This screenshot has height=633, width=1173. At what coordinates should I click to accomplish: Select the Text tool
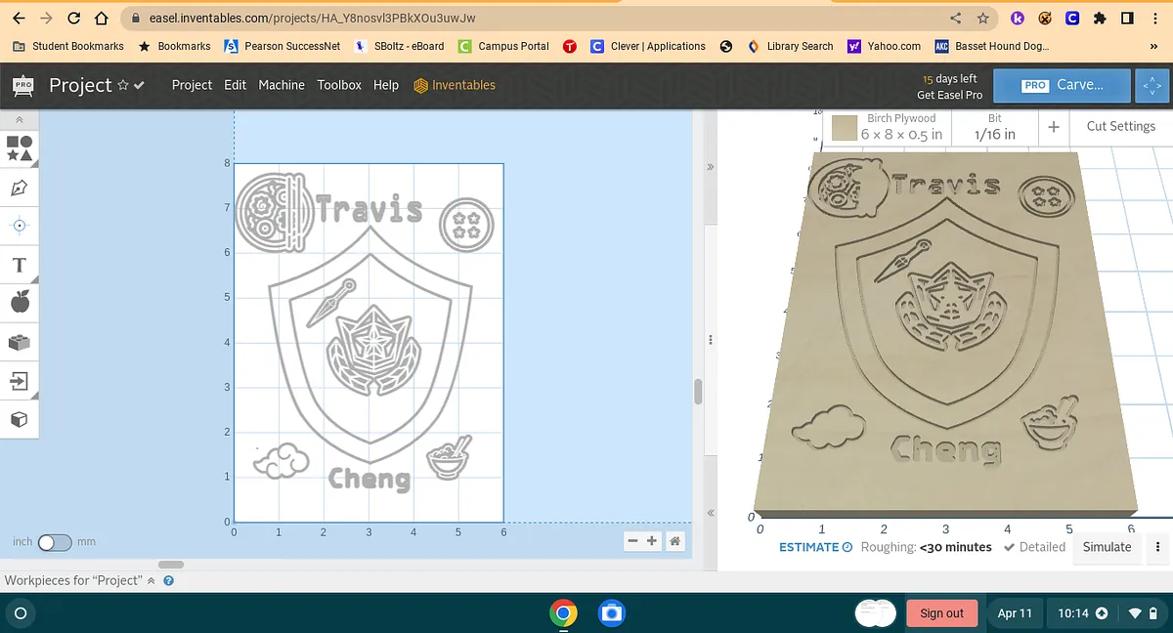(x=20, y=265)
